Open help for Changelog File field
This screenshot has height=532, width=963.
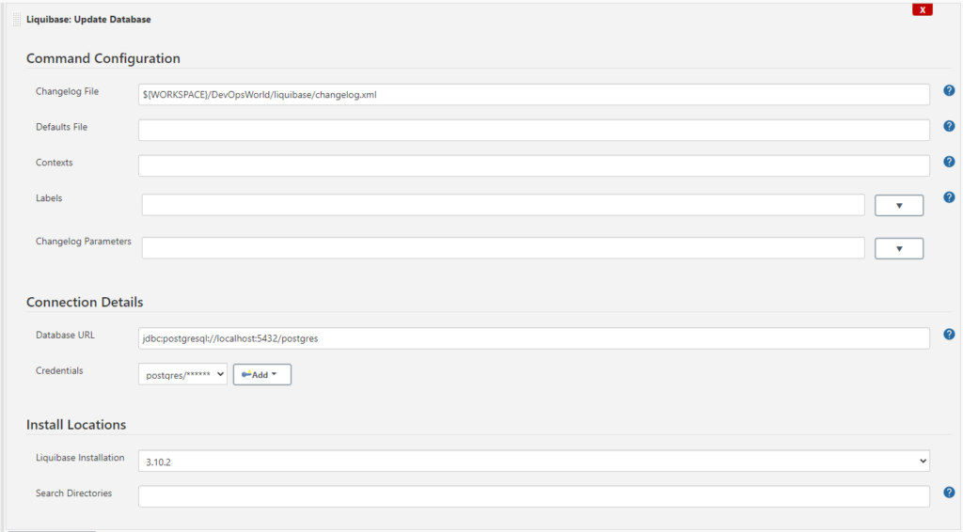coord(949,91)
